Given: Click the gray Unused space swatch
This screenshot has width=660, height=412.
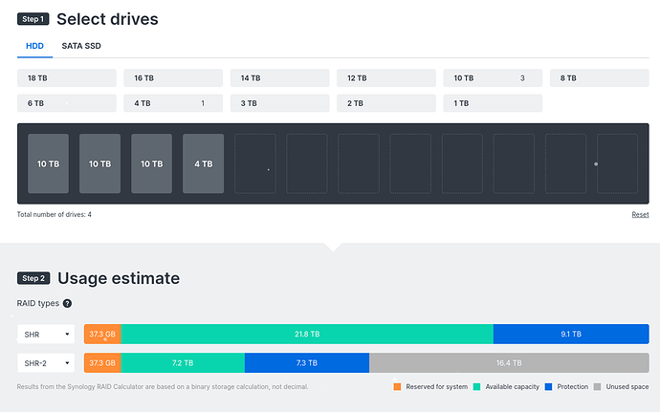Looking at the screenshot, I should click(x=597, y=387).
